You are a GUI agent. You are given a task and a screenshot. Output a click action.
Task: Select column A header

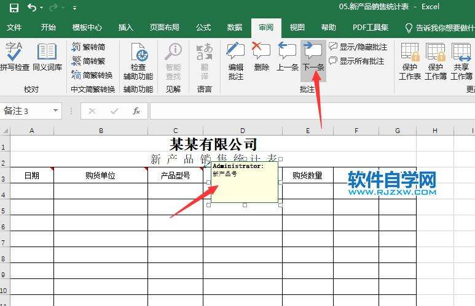tap(32, 131)
